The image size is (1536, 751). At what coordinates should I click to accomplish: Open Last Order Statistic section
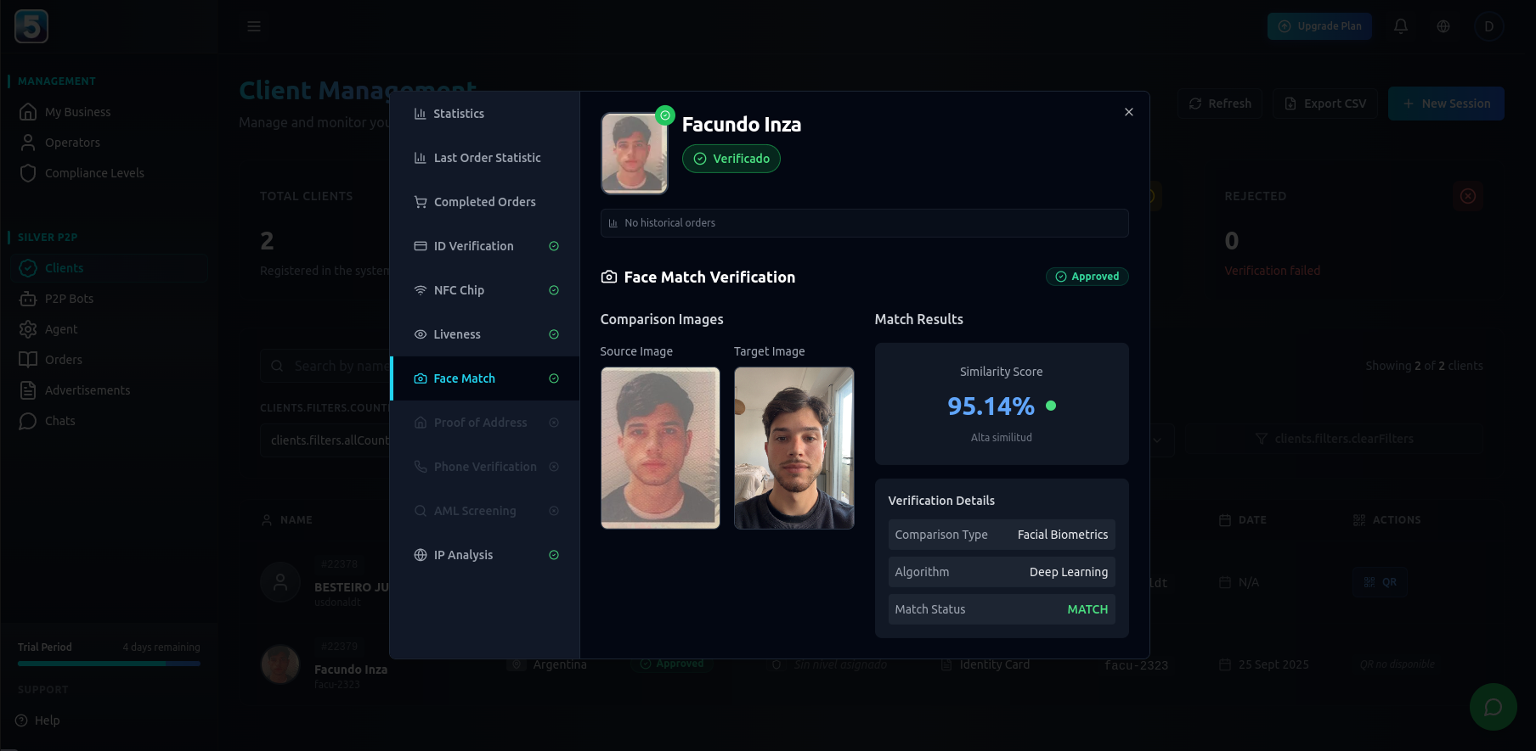coord(487,158)
